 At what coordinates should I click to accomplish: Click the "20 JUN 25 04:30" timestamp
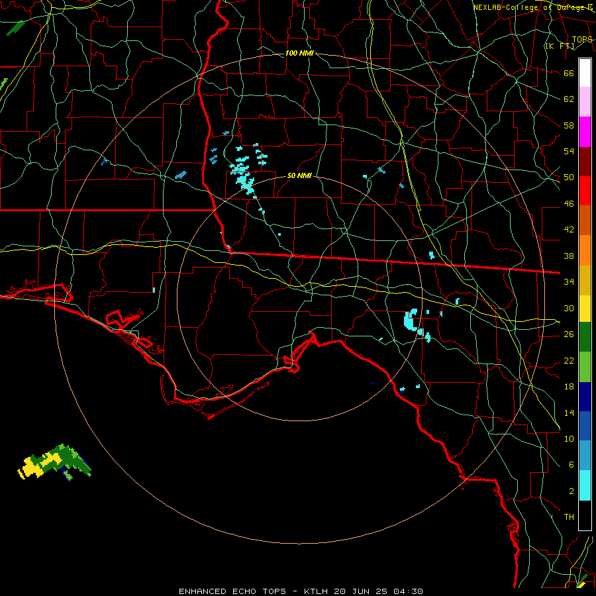379,591
